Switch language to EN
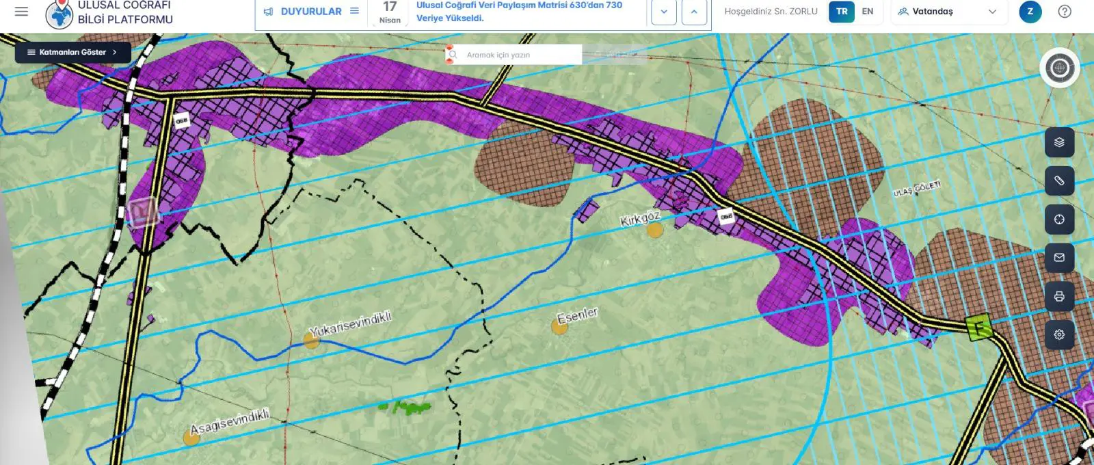The height and width of the screenshot is (465, 1094). (868, 12)
